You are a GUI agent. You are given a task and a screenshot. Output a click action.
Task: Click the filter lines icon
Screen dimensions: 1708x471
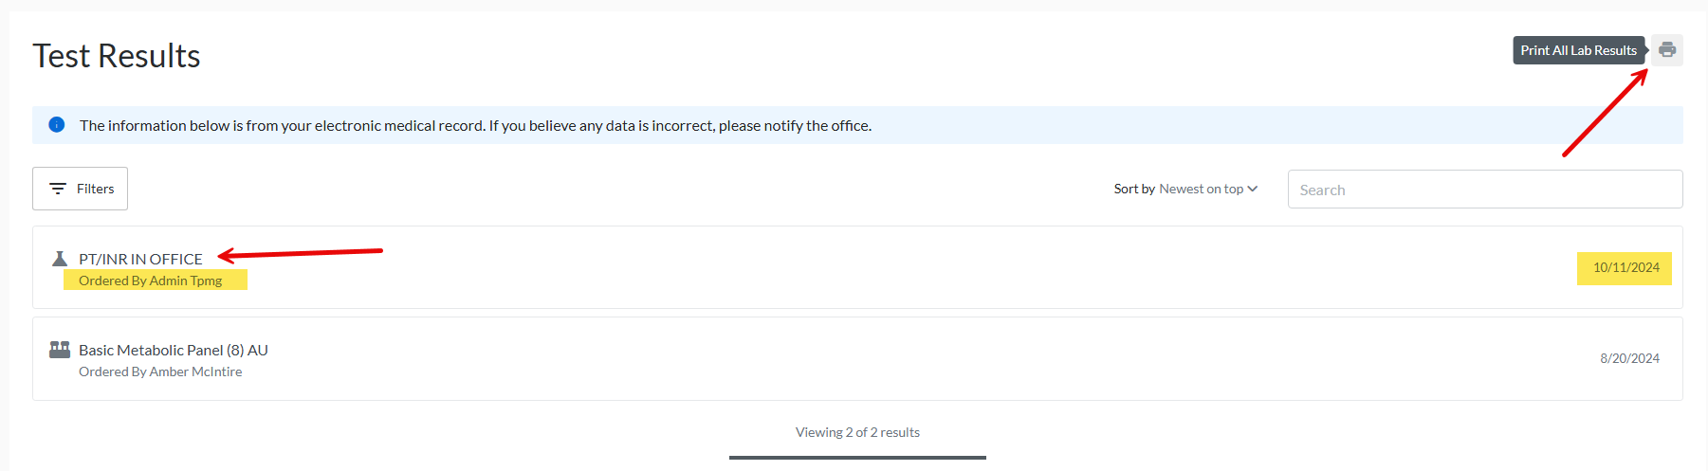[58, 189]
